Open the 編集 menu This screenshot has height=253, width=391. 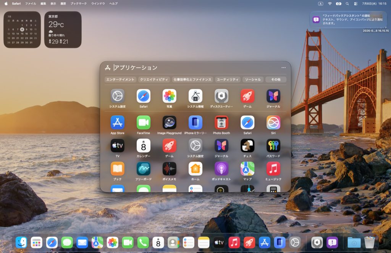tap(44, 3)
